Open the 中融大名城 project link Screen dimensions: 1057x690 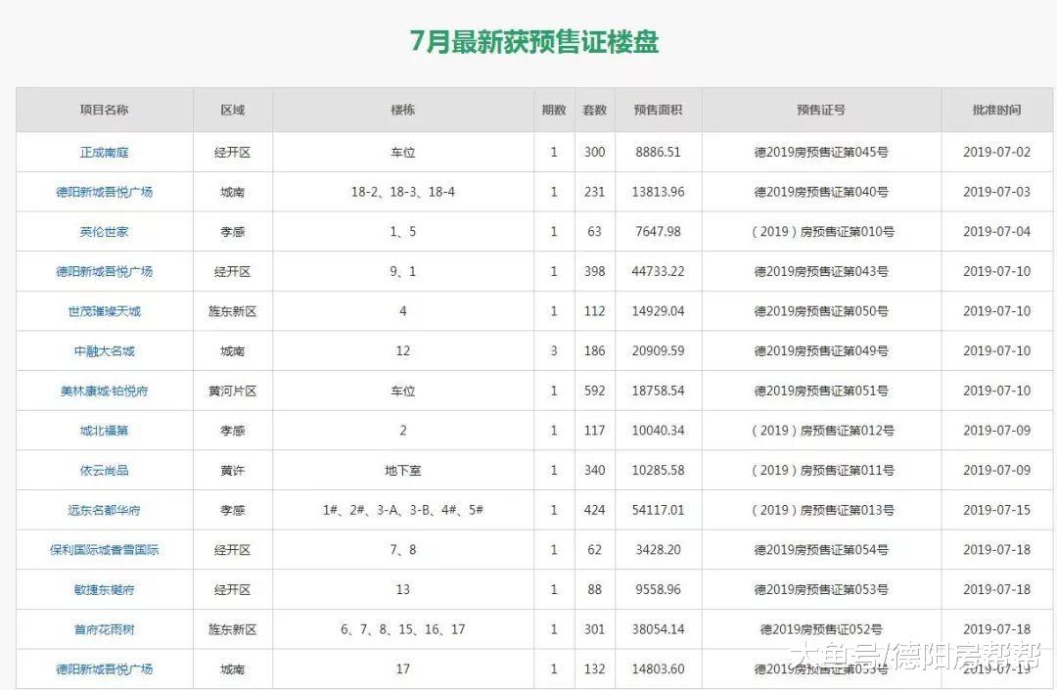[x=103, y=350]
